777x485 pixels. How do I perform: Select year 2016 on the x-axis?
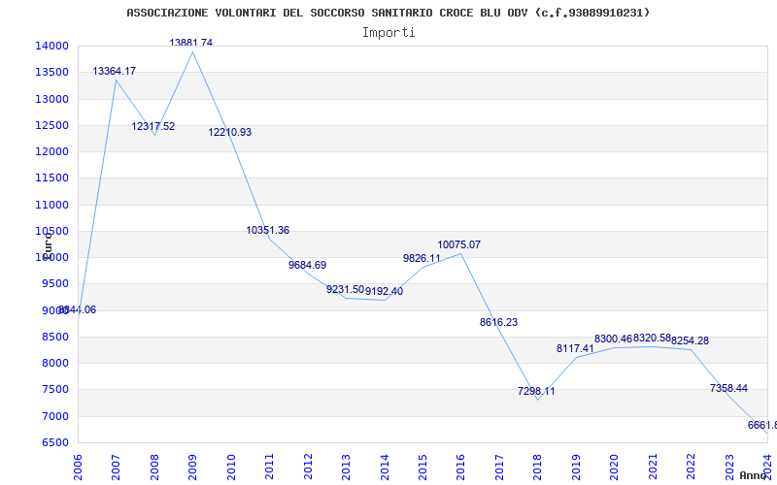(460, 466)
